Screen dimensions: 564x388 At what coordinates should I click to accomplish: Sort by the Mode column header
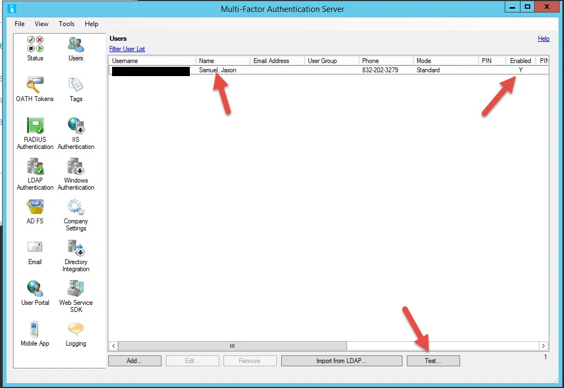pyautogui.click(x=445, y=61)
